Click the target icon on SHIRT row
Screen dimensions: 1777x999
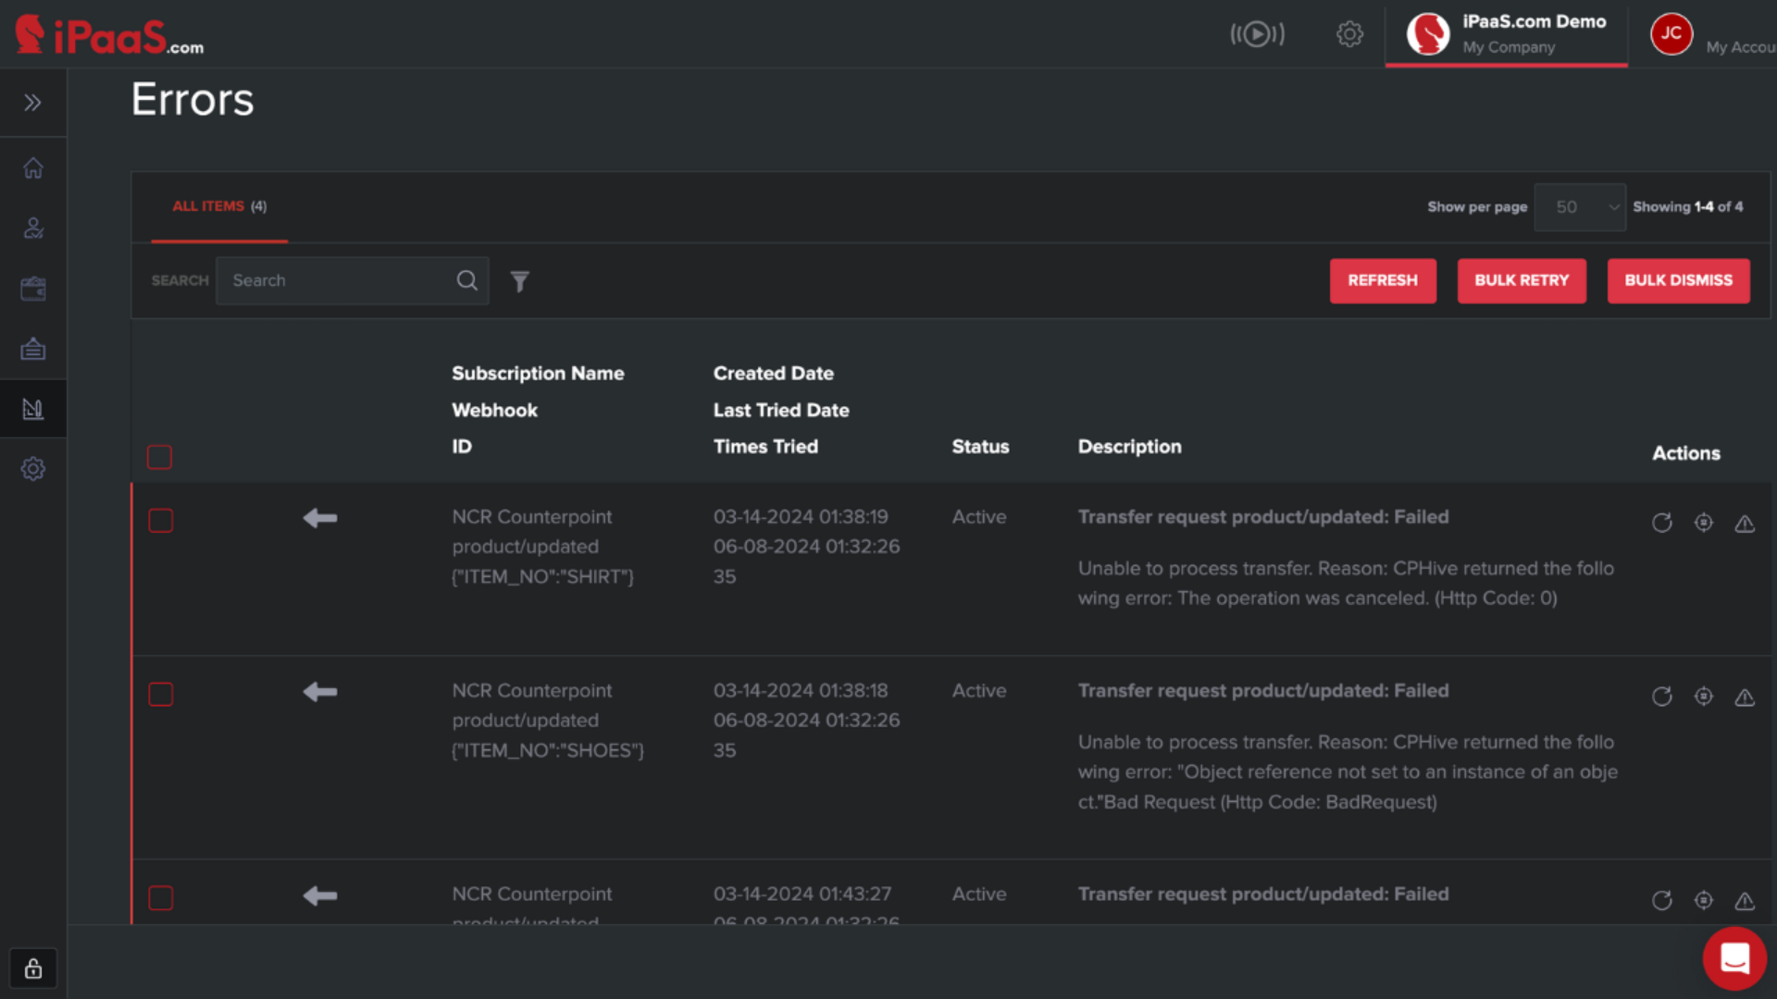click(x=1703, y=524)
